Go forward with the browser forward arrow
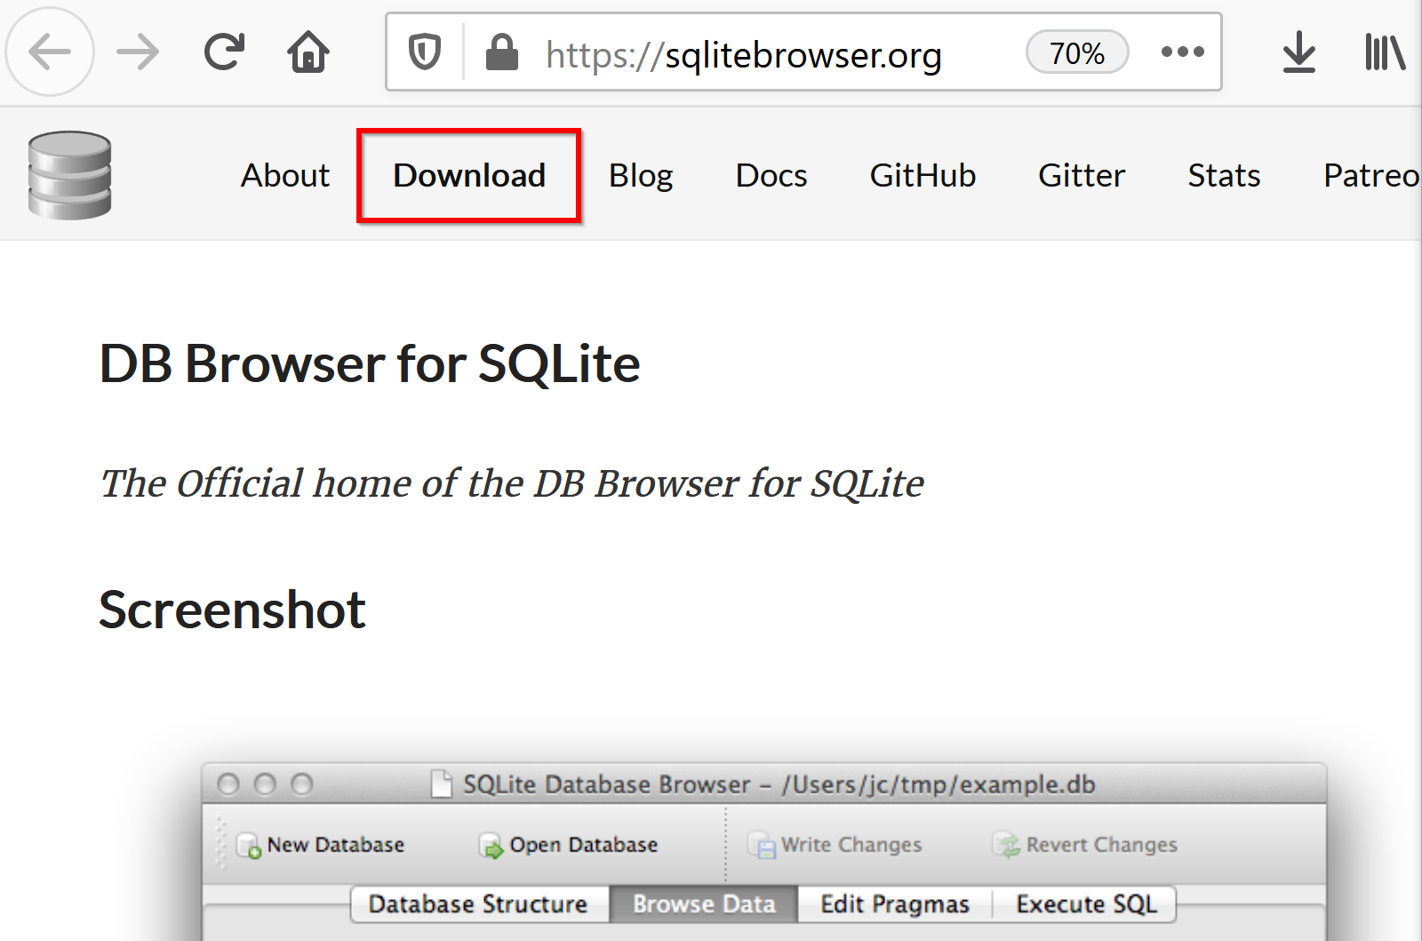1422x941 pixels. pyautogui.click(x=138, y=52)
